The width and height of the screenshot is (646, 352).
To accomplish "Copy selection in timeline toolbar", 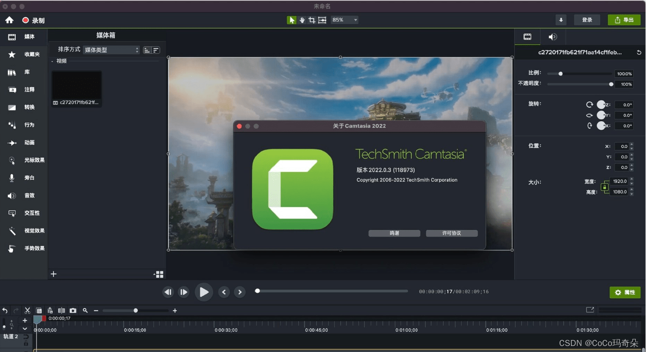I will [39, 311].
